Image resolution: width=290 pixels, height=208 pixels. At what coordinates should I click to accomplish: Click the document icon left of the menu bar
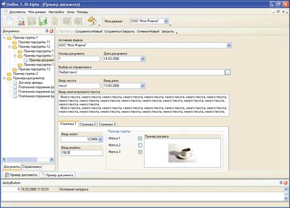[6, 12]
